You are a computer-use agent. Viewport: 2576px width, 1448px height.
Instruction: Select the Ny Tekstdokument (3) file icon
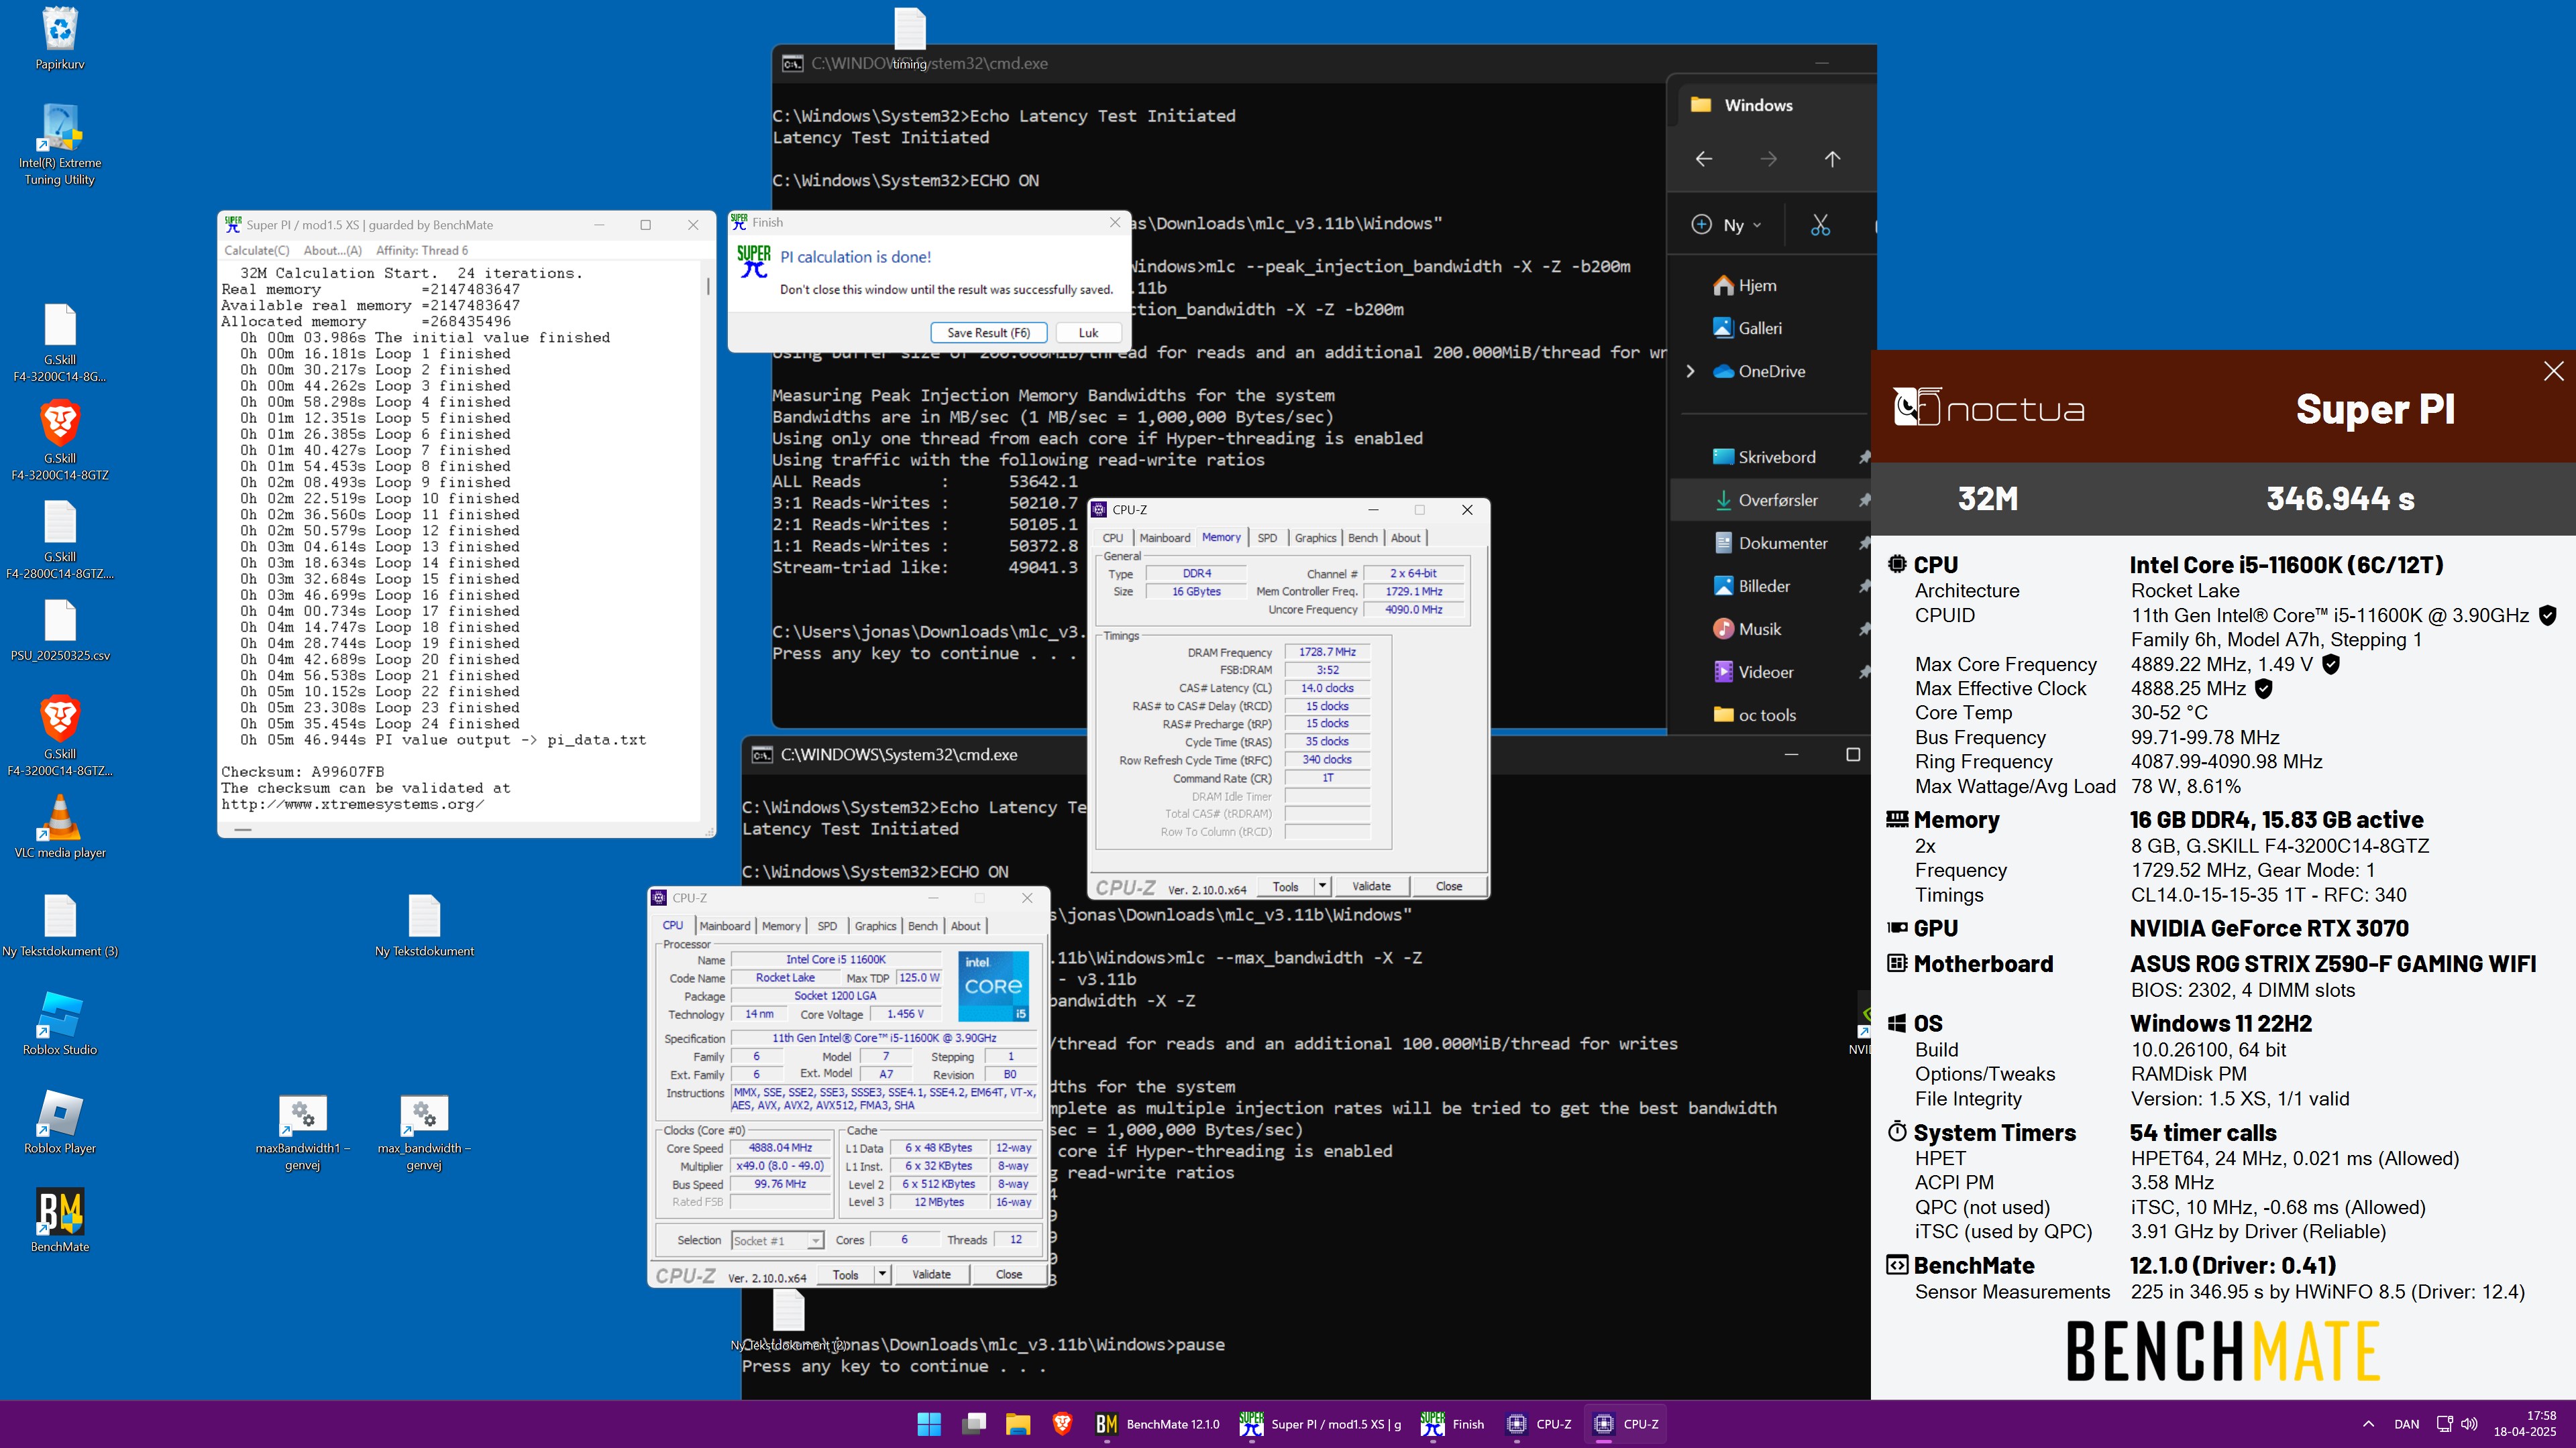coord(60,925)
